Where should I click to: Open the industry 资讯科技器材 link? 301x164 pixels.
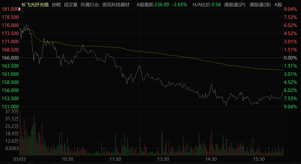116,5
